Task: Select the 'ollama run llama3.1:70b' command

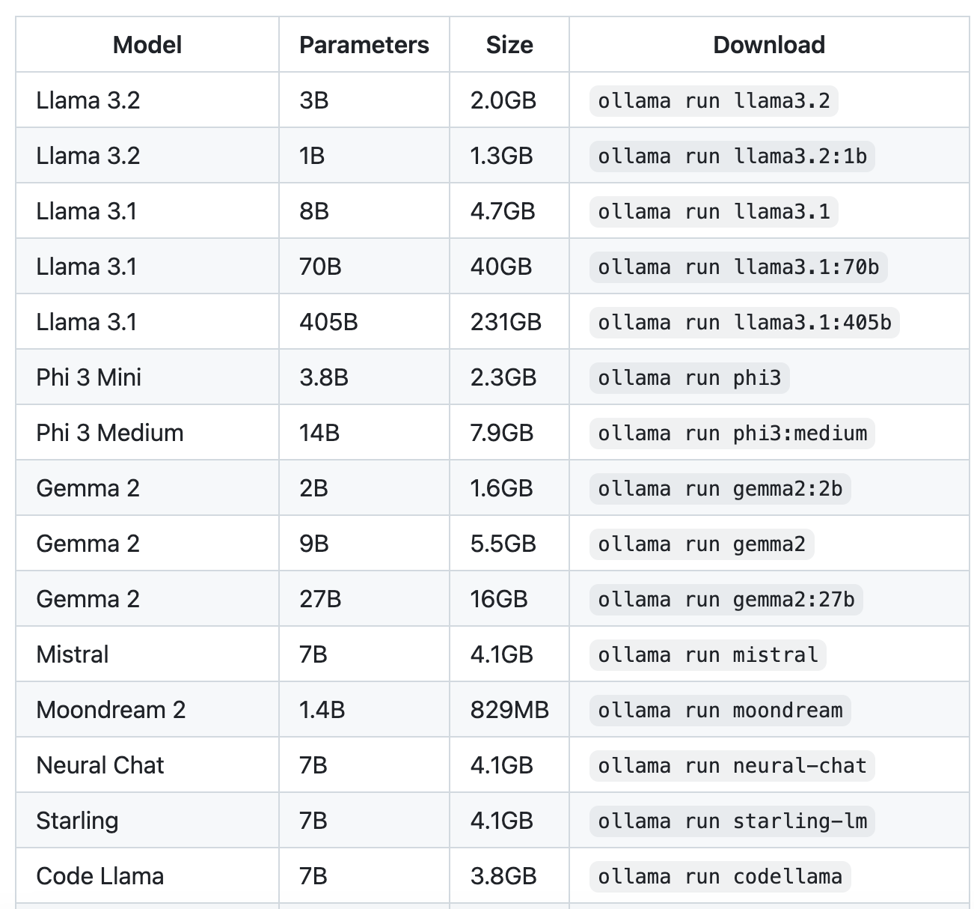Action: 738,267
